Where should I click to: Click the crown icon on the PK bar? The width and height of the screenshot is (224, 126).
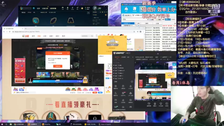[x=85, y=80]
